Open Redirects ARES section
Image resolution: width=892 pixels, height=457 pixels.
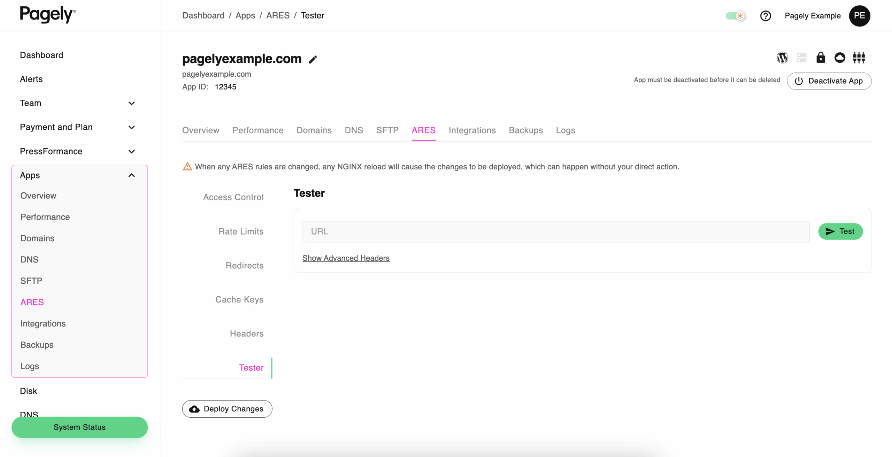coord(244,266)
